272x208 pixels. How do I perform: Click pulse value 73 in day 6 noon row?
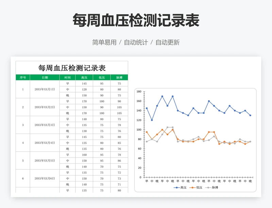pyautogui.click(x=119, y=178)
